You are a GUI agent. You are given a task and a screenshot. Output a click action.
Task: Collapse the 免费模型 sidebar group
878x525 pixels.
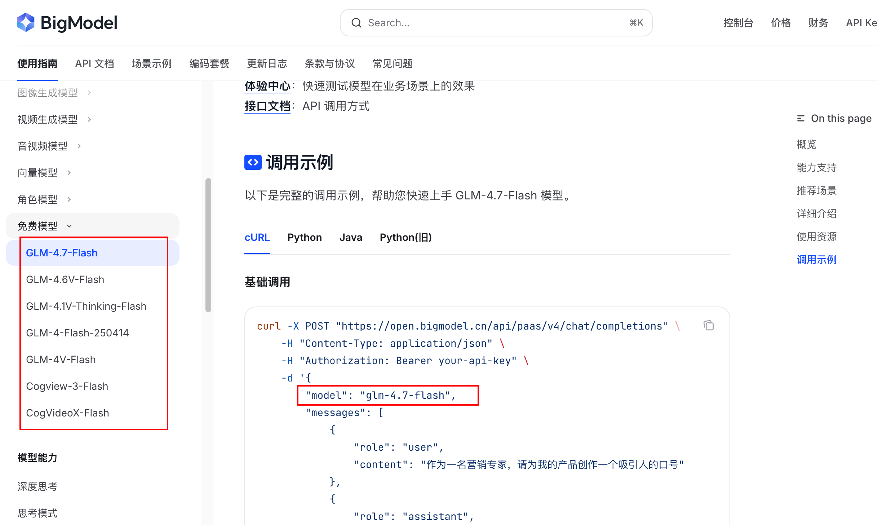pos(69,226)
